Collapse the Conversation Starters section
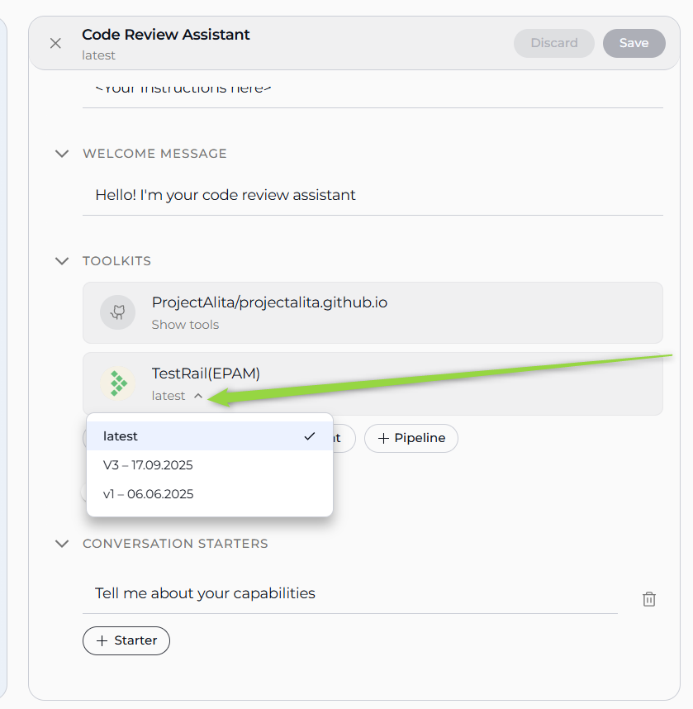The height and width of the screenshot is (709, 693). click(62, 544)
